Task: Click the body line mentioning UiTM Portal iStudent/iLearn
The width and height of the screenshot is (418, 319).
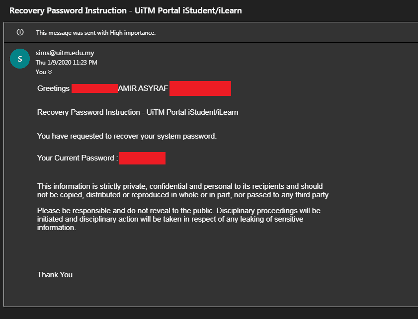Action: [x=138, y=112]
